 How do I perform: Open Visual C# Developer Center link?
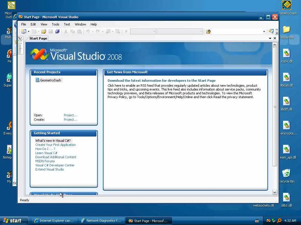coord(55,165)
